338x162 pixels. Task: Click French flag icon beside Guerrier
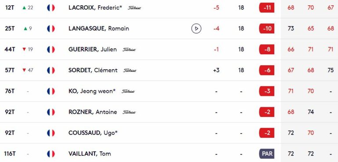[x=51, y=49]
